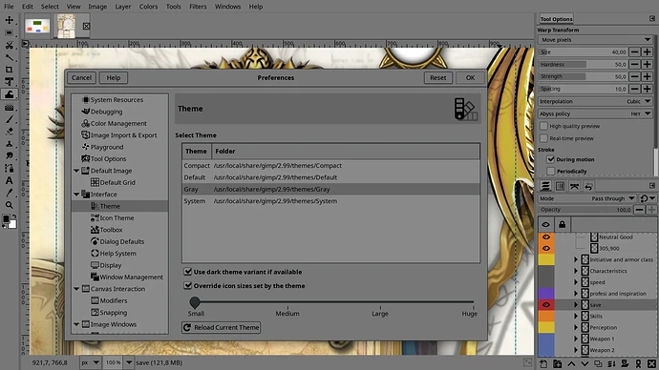The image size is (659, 370).
Task: Open the Windows menu
Action: point(227,7)
